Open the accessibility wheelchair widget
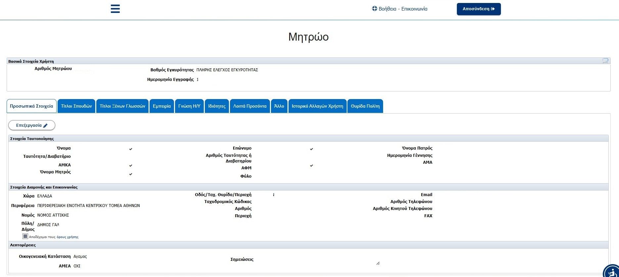 click(x=611, y=272)
